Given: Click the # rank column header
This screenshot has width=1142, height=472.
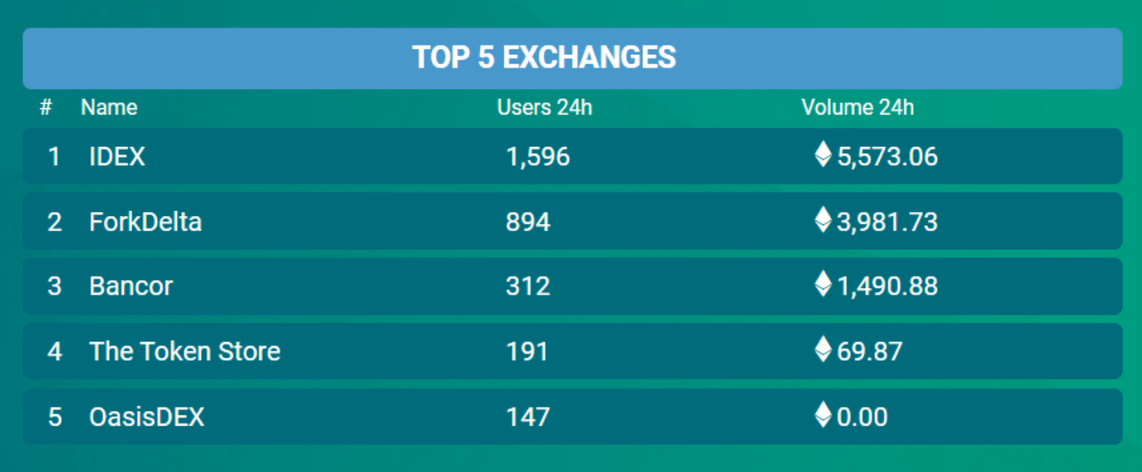Looking at the screenshot, I should click(46, 108).
